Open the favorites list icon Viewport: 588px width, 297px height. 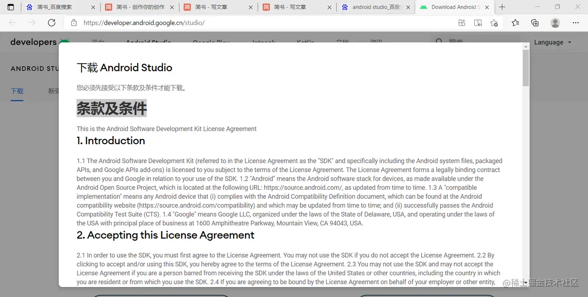(515, 22)
